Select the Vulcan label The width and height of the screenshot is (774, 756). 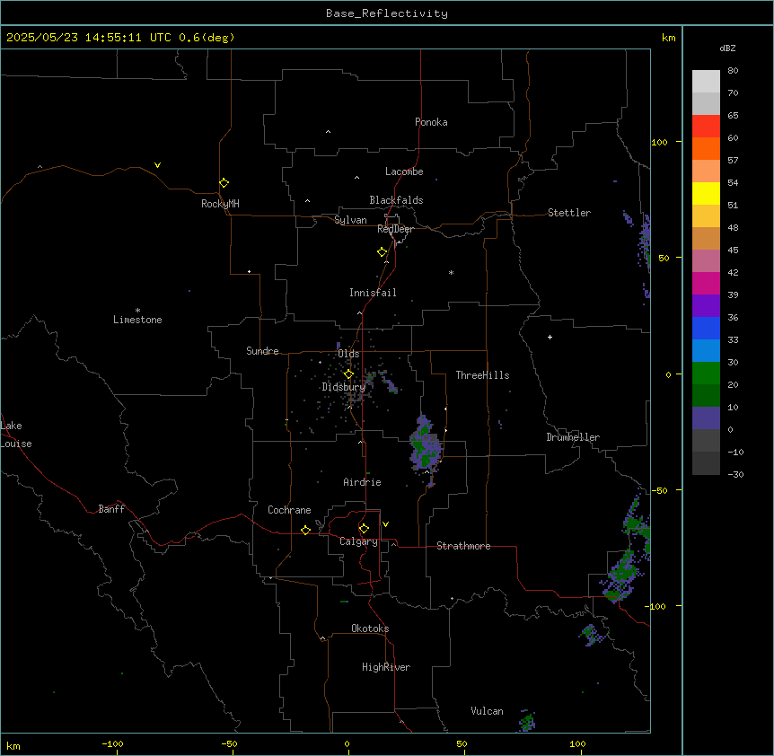[487, 711]
